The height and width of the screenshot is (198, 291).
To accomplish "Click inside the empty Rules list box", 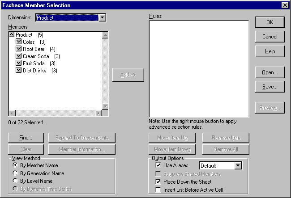I will click(x=198, y=69).
